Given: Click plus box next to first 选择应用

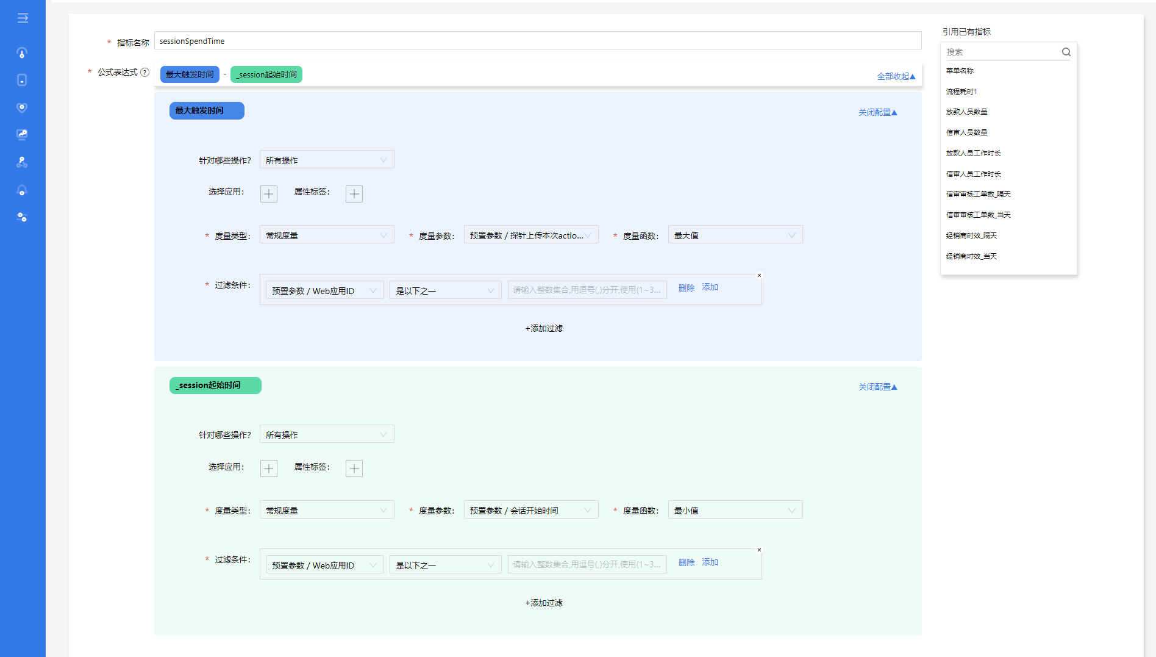Looking at the screenshot, I should (x=268, y=194).
